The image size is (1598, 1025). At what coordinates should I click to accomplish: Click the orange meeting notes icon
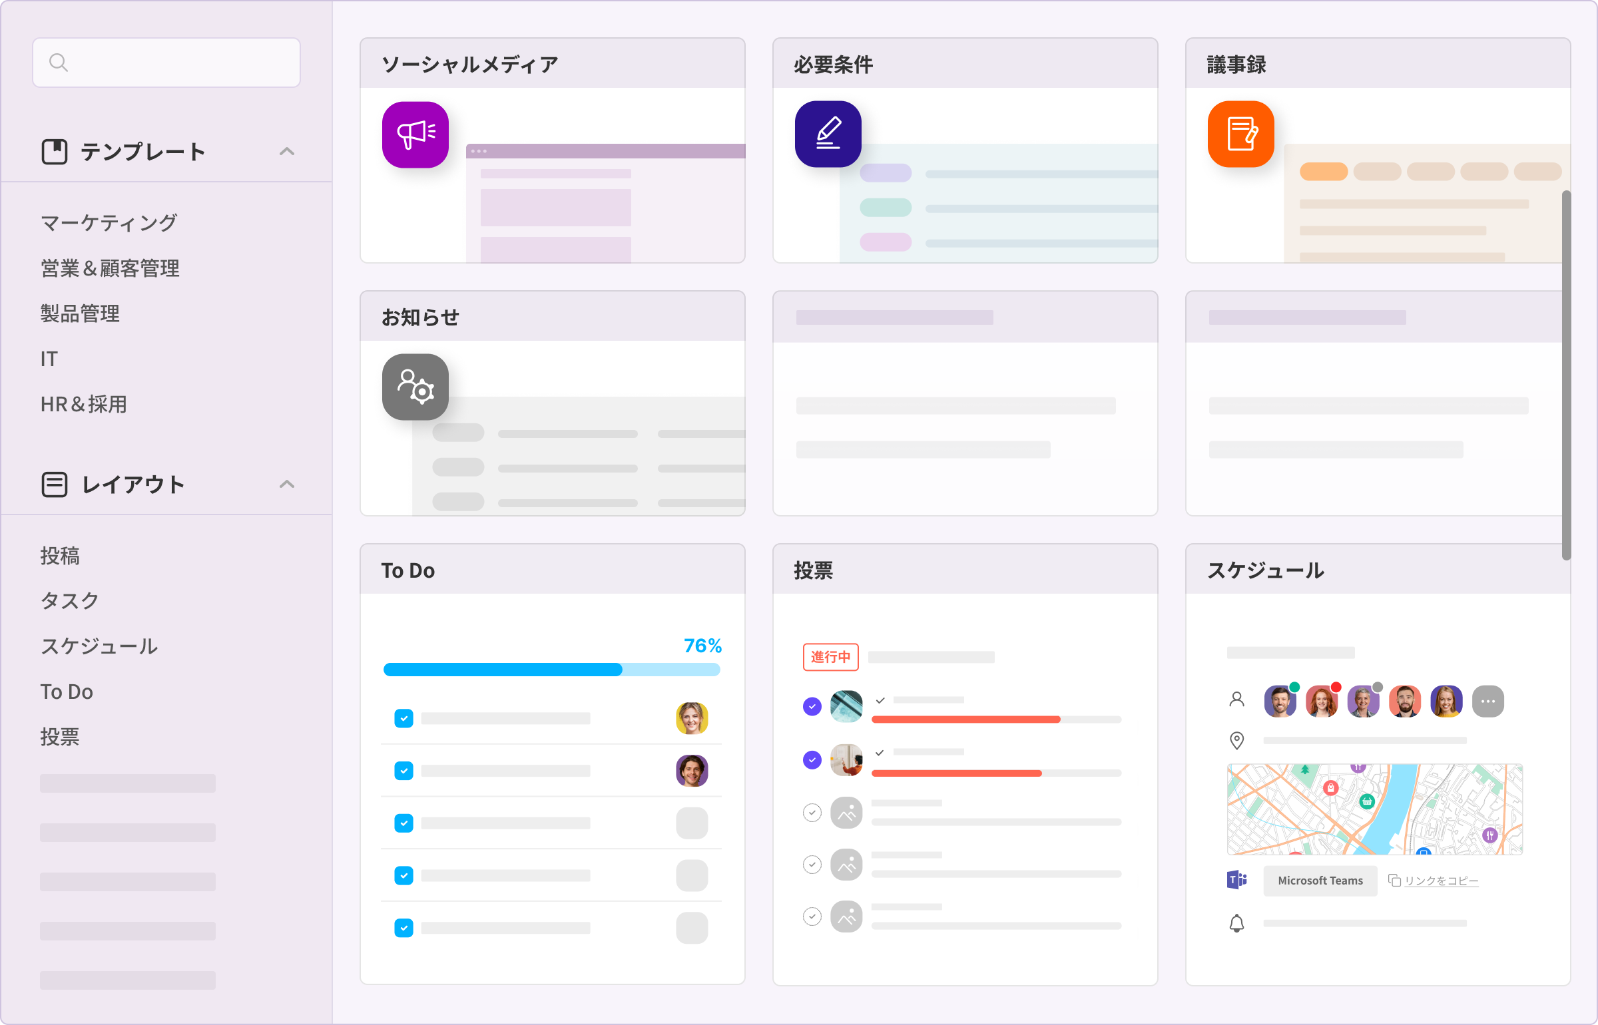1240,134
